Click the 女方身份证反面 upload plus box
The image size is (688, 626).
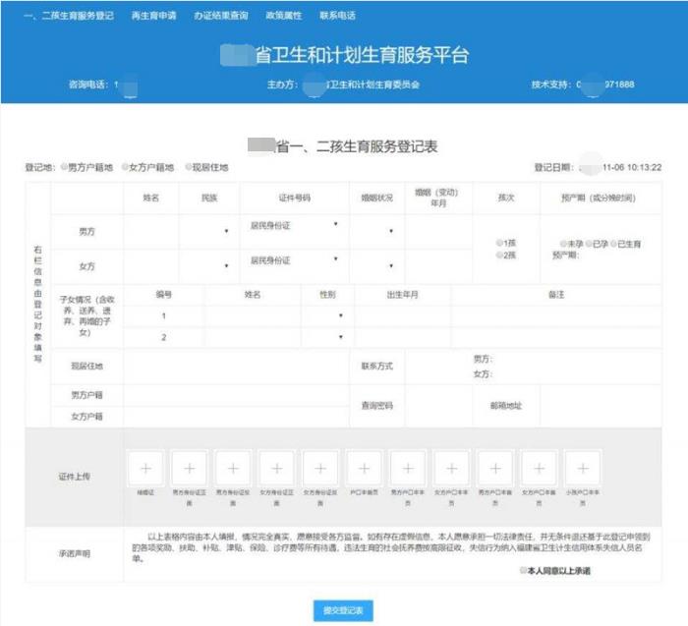[320, 468]
